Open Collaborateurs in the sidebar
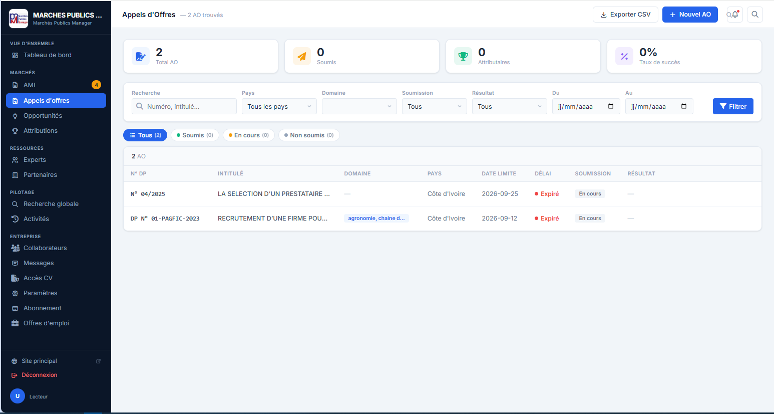Screen dimensions: 774x414 (x=56, y=248)
